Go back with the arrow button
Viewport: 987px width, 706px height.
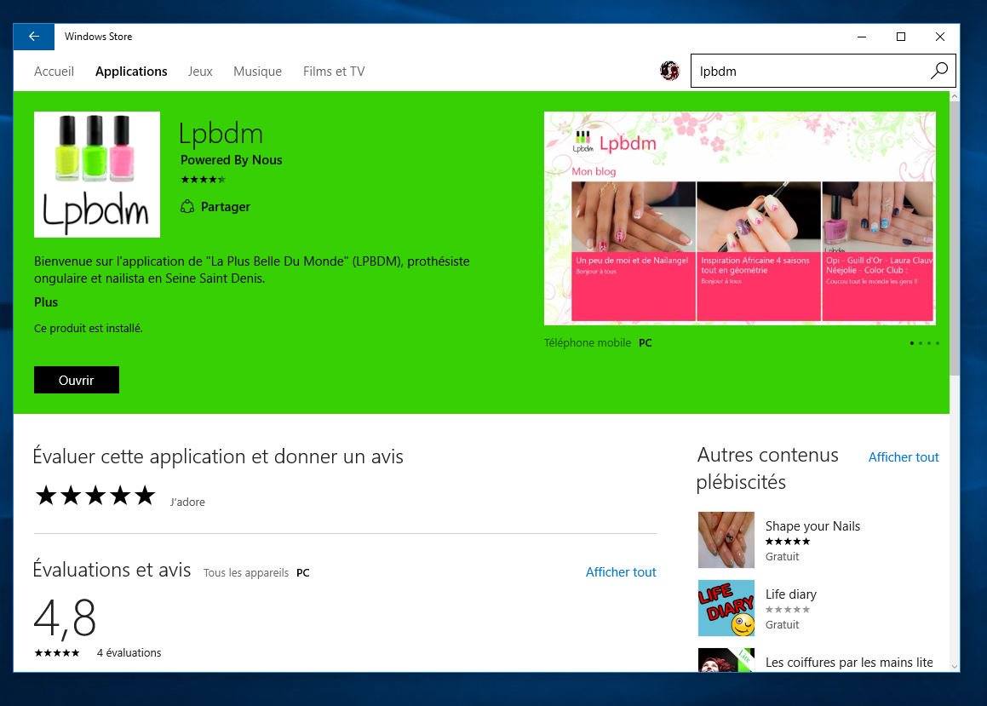pos(34,37)
